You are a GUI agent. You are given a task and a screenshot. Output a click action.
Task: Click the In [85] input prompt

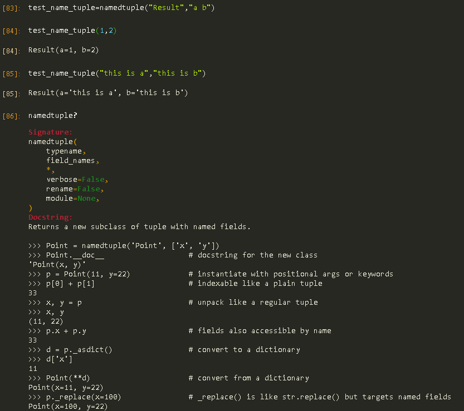[11, 74]
